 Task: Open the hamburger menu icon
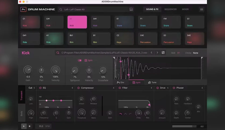(202, 9)
